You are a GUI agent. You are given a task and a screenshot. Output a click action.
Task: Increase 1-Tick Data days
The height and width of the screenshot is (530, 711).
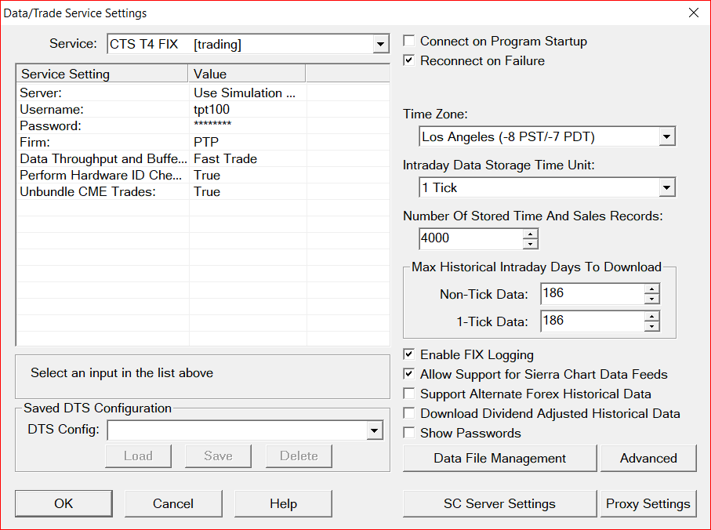pyautogui.click(x=651, y=316)
